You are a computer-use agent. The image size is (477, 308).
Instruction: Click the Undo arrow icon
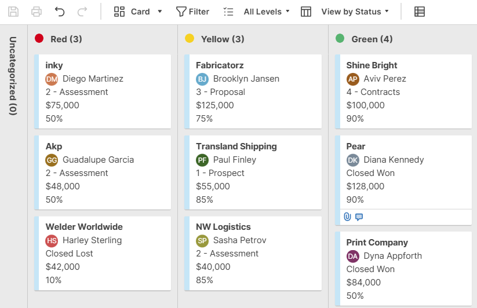60,12
